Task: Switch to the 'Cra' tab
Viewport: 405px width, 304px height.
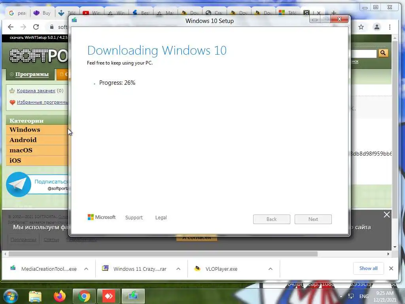Action: 214,13
